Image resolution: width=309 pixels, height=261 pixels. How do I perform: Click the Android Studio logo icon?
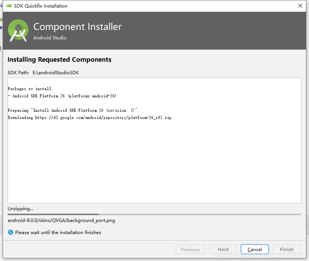tap(18, 31)
